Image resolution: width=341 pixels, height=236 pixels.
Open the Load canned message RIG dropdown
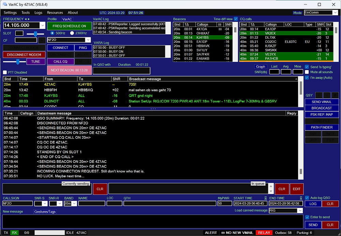pyautogui.click(x=300, y=210)
